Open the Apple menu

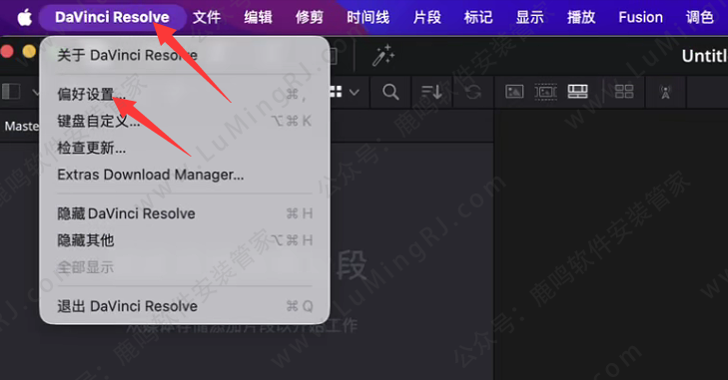coord(25,18)
